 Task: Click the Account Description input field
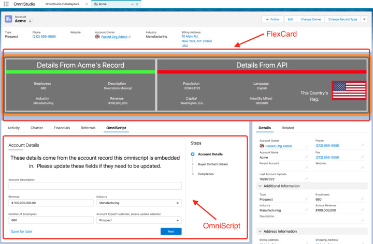point(95,186)
